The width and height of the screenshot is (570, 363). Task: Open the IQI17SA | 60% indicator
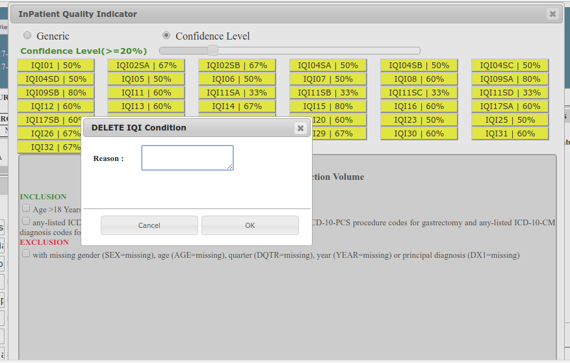tap(510, 106)
